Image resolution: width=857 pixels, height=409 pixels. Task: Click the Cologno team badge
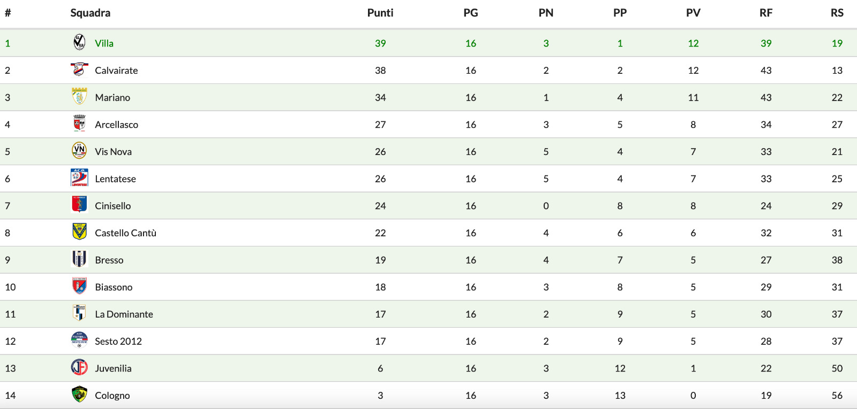79,395
